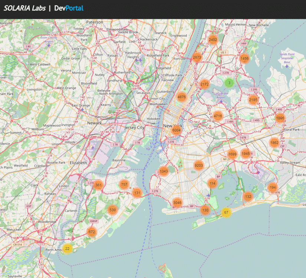Expand the cluster marker labeled 757
The width and height of the screenshot is (306, 278).
(x=124, y=184)
